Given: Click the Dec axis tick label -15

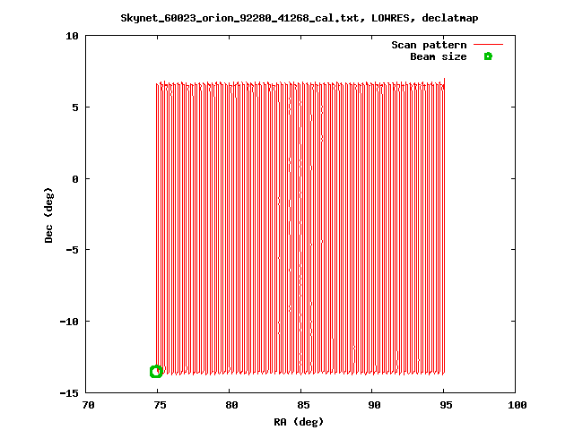Looking at the screenshot, I should [x=69, y=393].
